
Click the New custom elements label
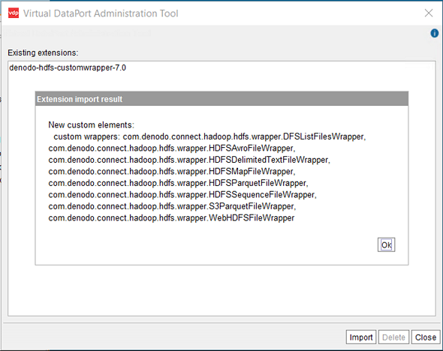[92, 124]
